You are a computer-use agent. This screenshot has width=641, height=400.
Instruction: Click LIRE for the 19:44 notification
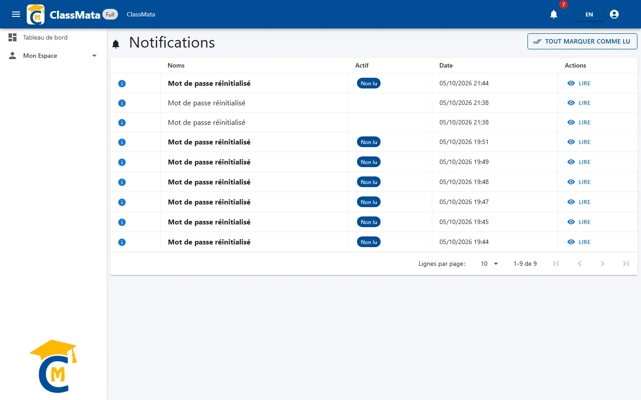579,242
